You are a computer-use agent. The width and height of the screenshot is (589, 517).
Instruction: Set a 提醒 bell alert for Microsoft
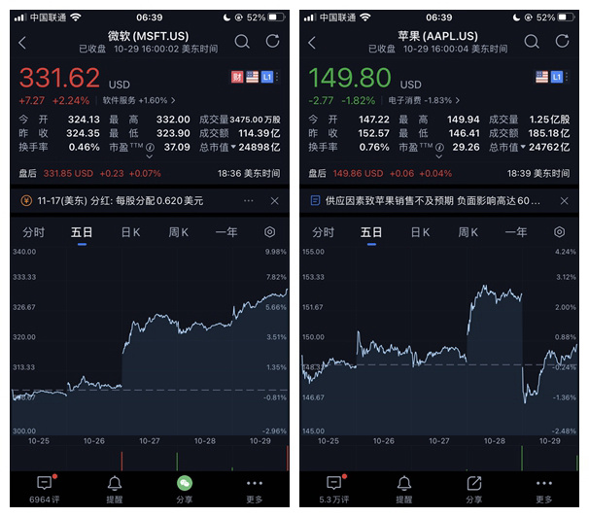[115, 489]
